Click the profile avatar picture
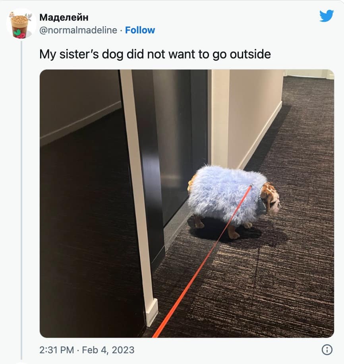Screen dimensions: 344x364 pyautogui.click(x=20, y=24)
